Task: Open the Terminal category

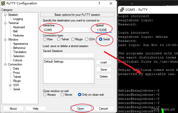Action: [x=13, y=23]
